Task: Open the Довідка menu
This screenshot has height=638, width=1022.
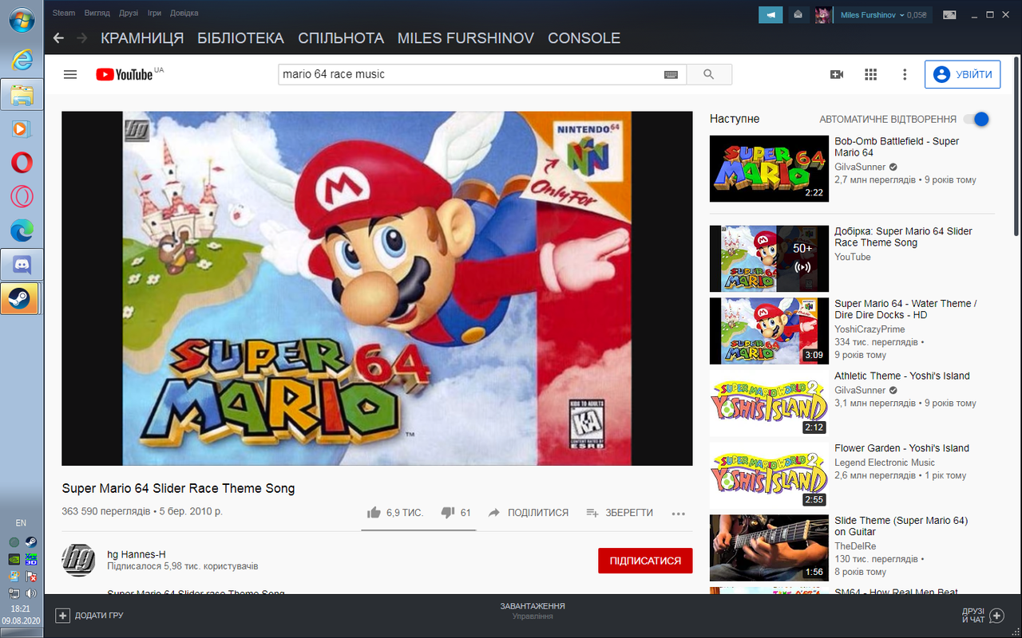Action: tap(184, 13)
